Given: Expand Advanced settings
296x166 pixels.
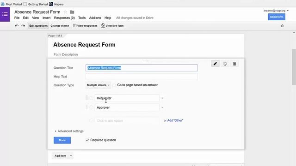Looking at the screenshot, I should [x=69, y=131].
